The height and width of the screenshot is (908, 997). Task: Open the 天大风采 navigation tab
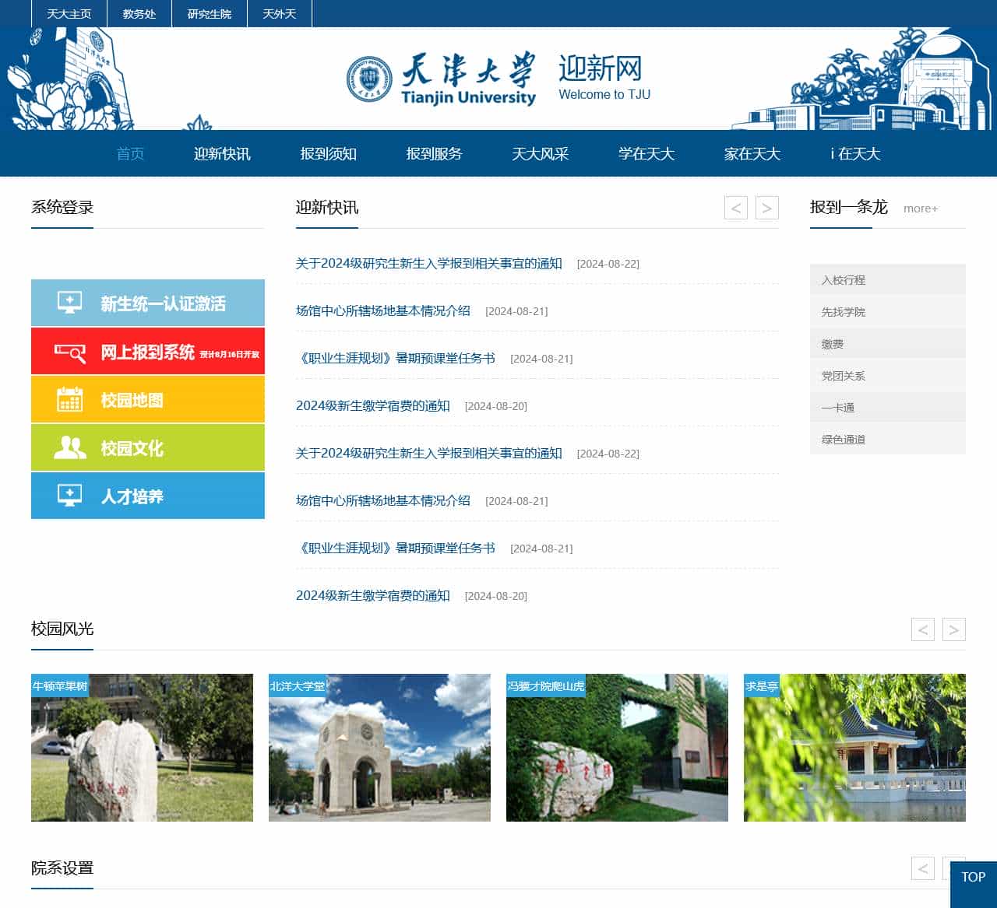click(x=540, y=154)
